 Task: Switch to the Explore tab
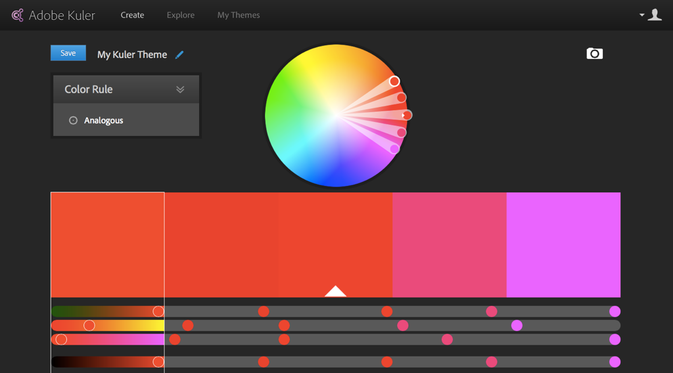pyautogui.click(x=181, y=15)
